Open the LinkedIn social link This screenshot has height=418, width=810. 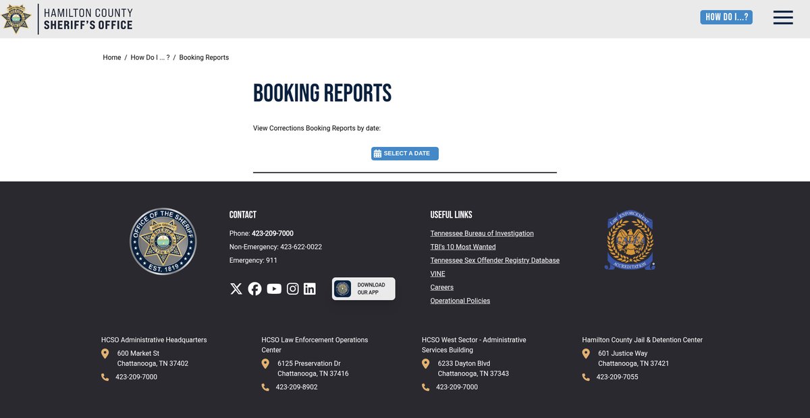(x=310, y=289)
